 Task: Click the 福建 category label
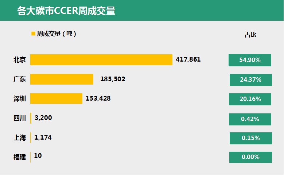(x=20, y=157)
